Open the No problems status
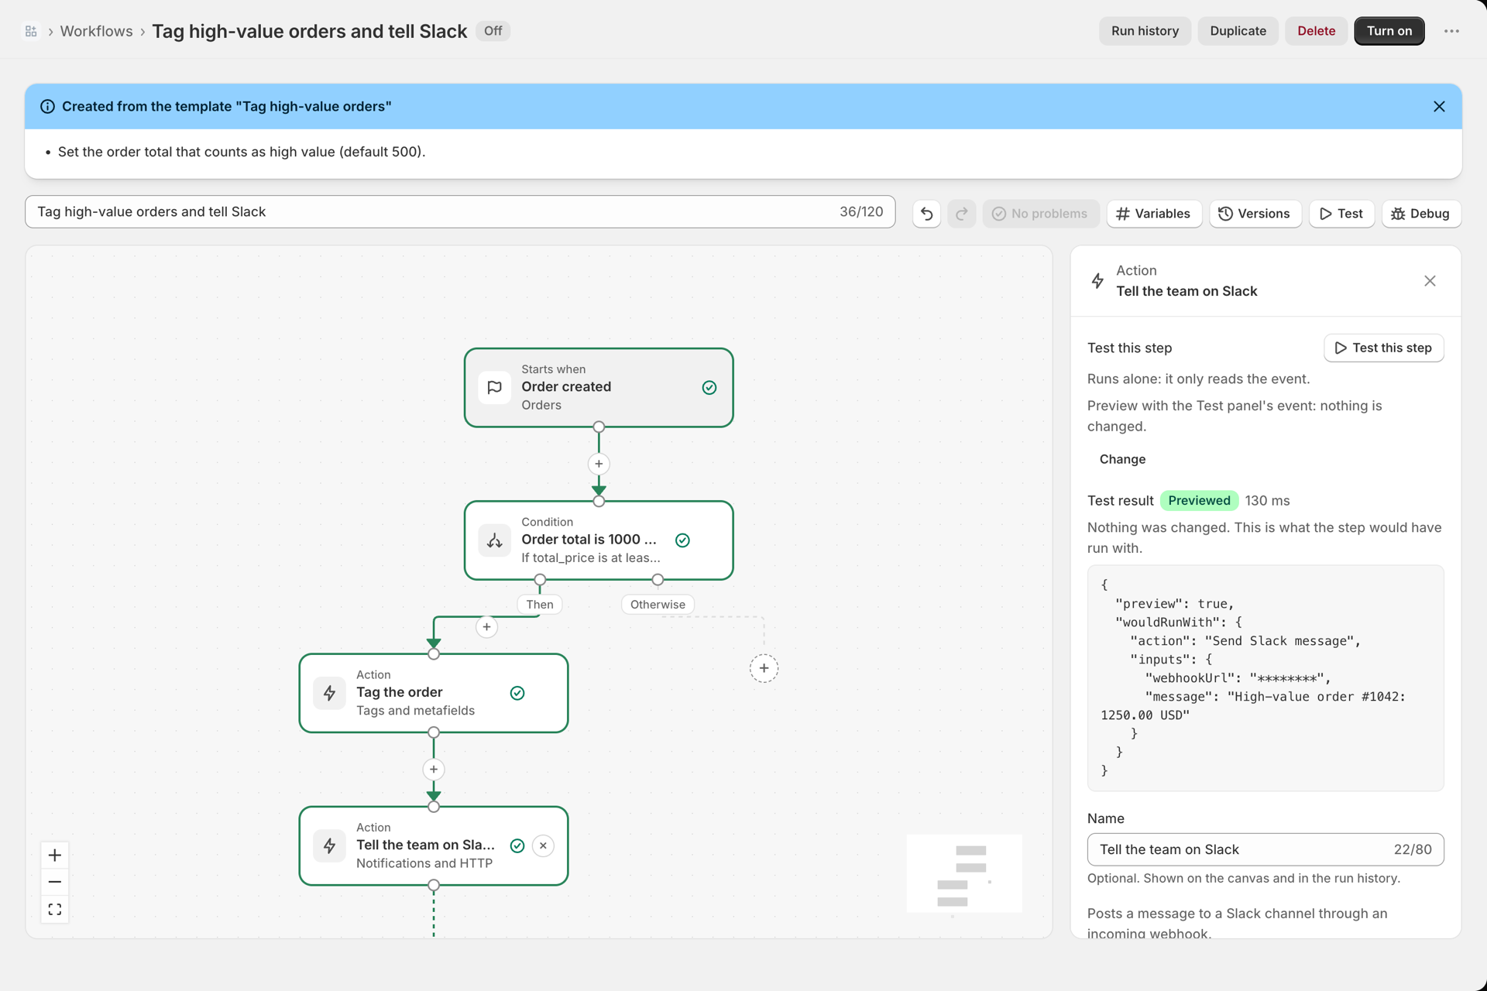 coord(1040,214)
